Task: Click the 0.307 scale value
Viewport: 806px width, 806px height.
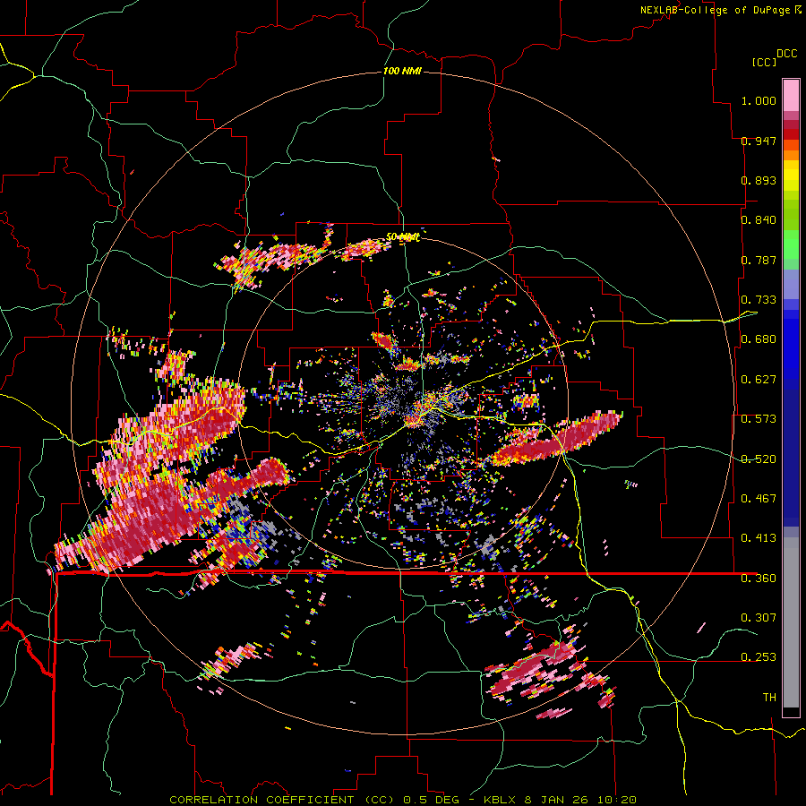Action: pyautogui.click(x=759, y=618)
